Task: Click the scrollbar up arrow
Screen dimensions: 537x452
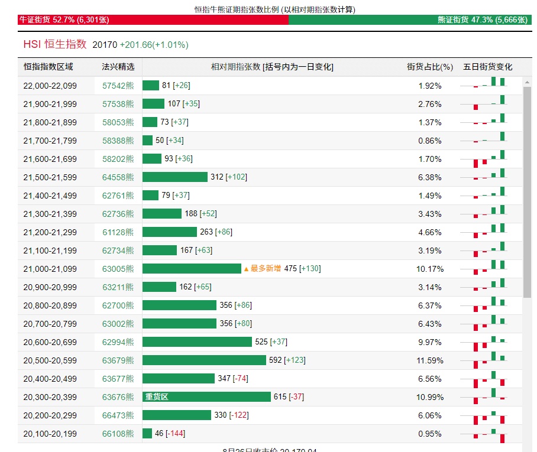Action: pos(527,82)
